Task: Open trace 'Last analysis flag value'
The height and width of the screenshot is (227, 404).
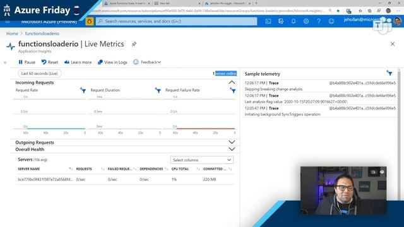Action: 320,98
